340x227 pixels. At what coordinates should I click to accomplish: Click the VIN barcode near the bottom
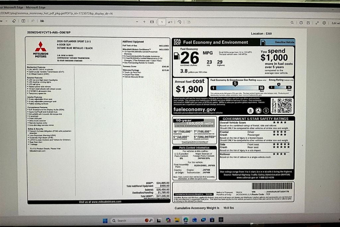[272, 186]
